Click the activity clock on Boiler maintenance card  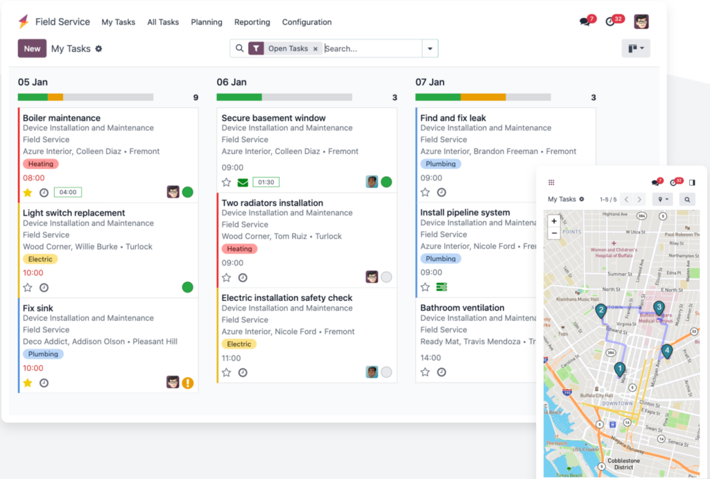[44, 192]
